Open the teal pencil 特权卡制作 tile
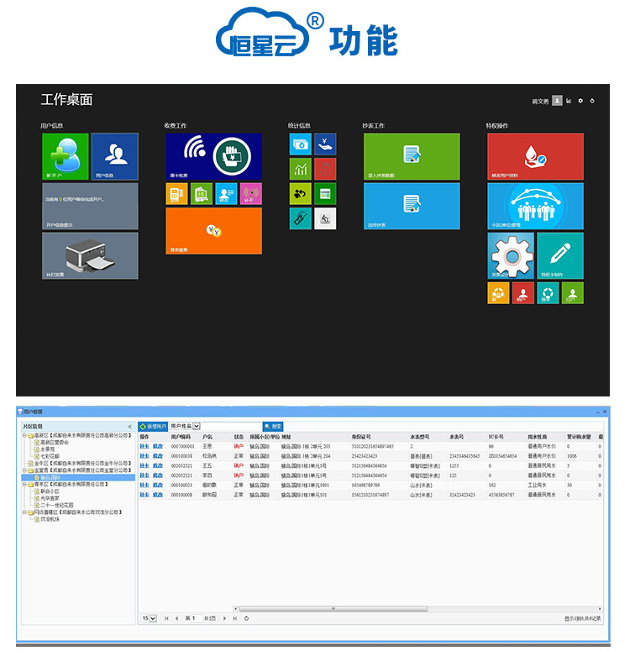 pyautogui.click(x=560, y=255)
